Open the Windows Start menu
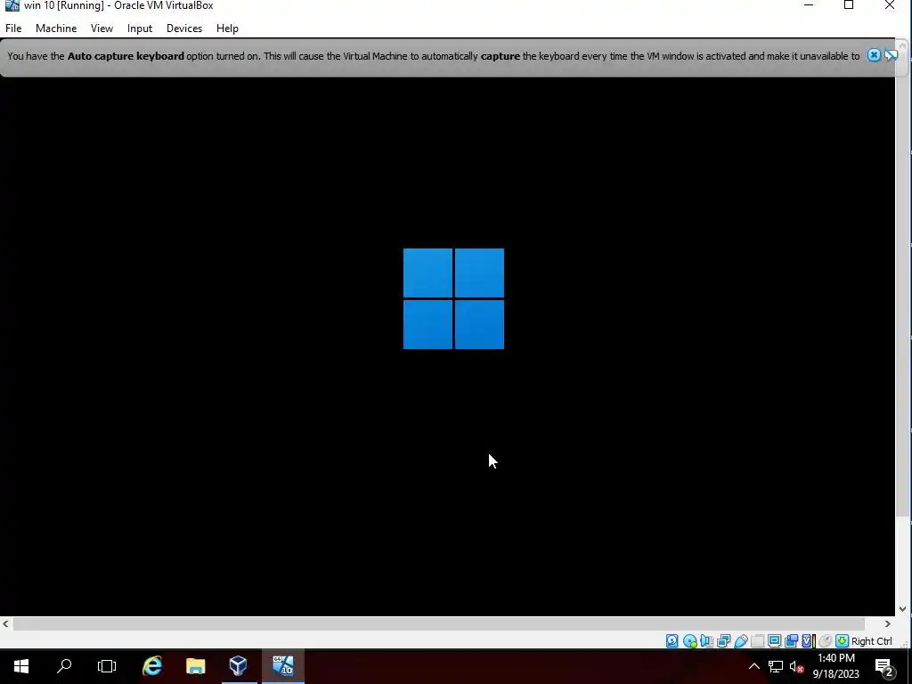Image resolution: width=912 pixels, height=684 pixels. (21, 666)
